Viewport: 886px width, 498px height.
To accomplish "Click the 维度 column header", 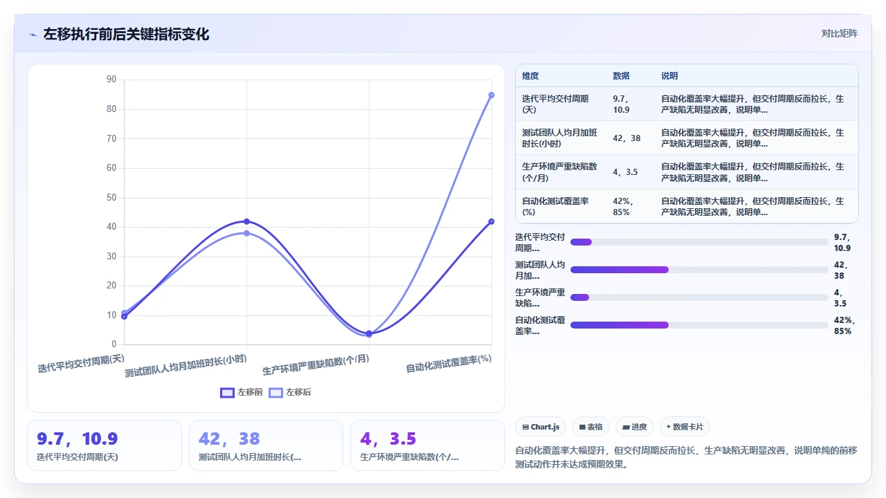I will 530,75.
